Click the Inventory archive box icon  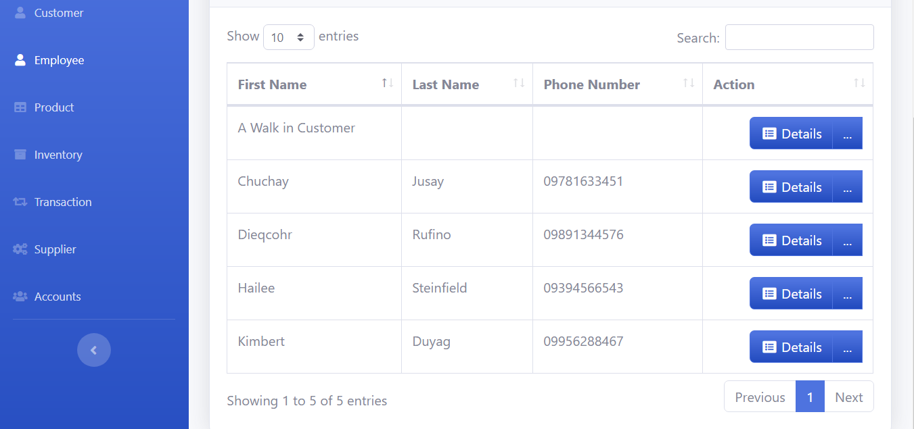pos(20,155)
